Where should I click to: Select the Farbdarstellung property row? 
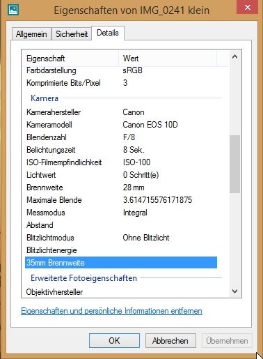[121, 70]
